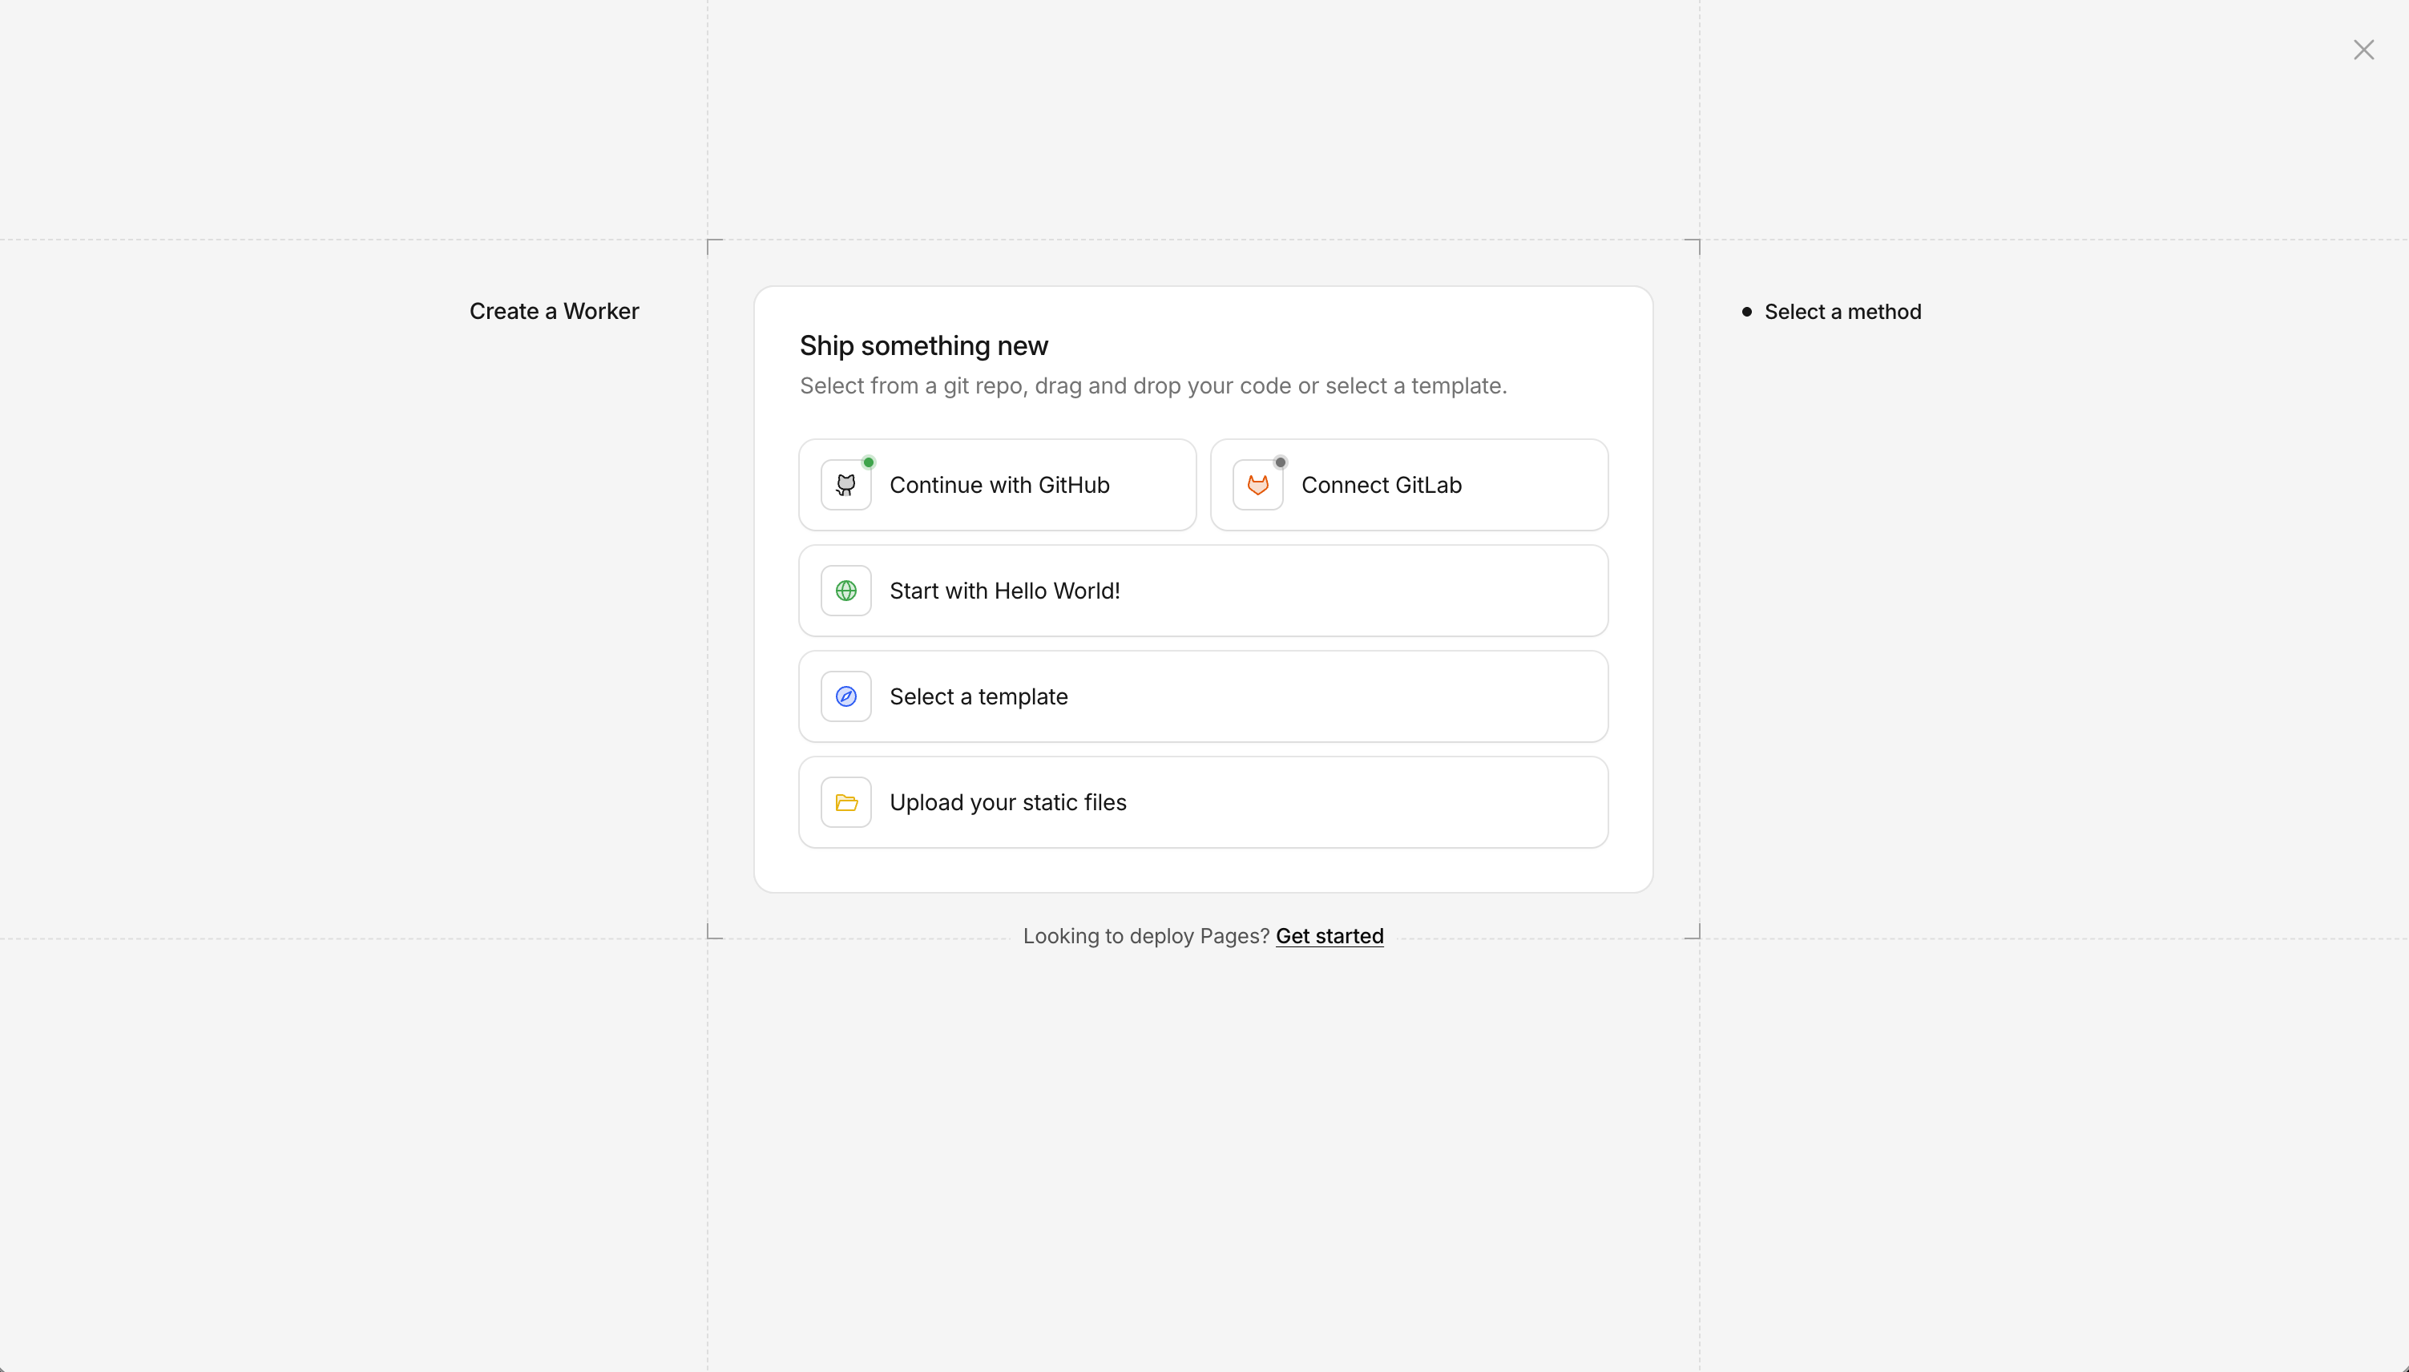This screenshot has height=1372, width=2409.
Task: Click Looking to deploy Pages text
Action: pyautogui.click(x=1146, y=936)
